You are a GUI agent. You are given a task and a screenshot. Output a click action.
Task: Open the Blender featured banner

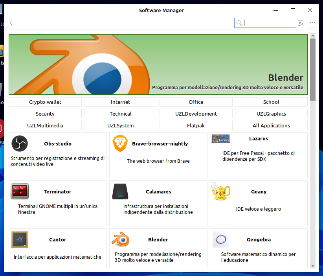click(x=157, y=64)
